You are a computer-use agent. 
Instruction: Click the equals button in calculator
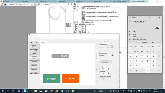click(x=159, y=71)
